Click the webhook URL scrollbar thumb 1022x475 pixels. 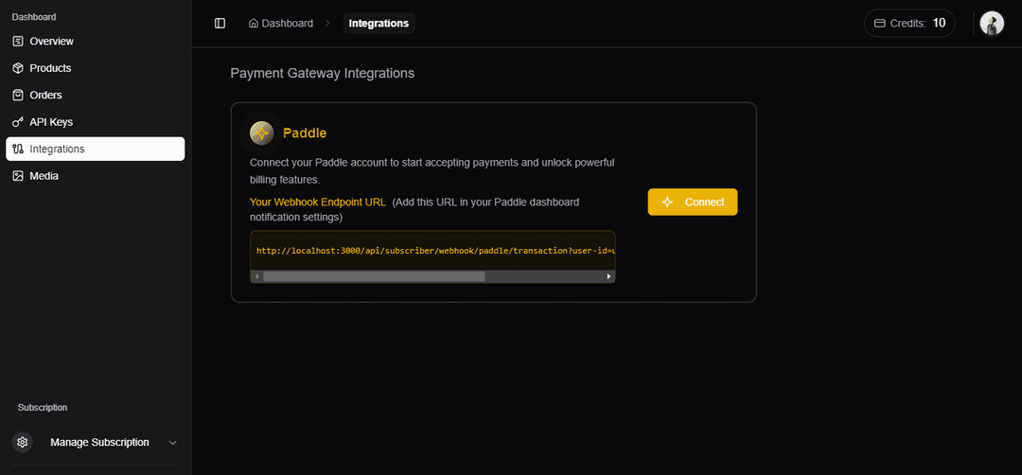[x=374, y=276]
